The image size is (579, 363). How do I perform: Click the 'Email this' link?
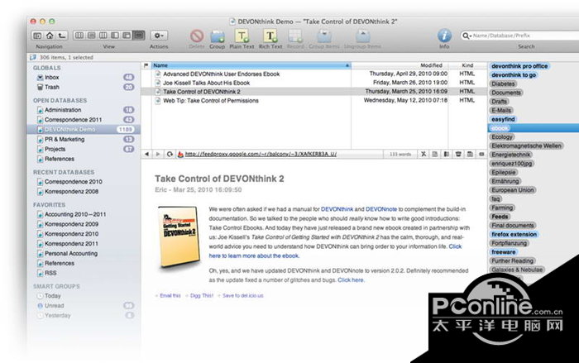click(170, 295)
